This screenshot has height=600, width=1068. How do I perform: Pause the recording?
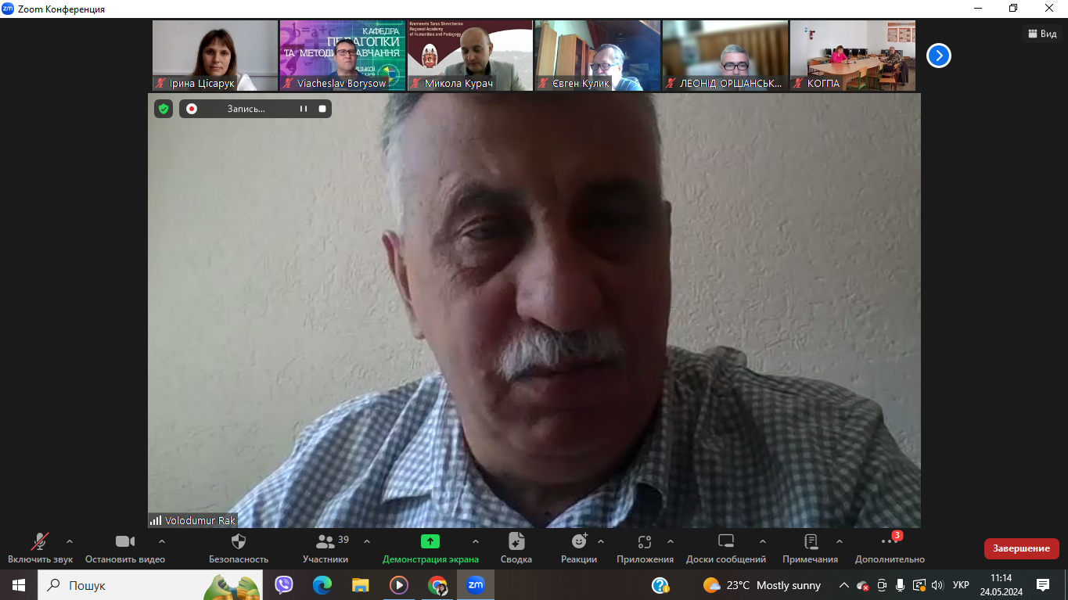304,109
